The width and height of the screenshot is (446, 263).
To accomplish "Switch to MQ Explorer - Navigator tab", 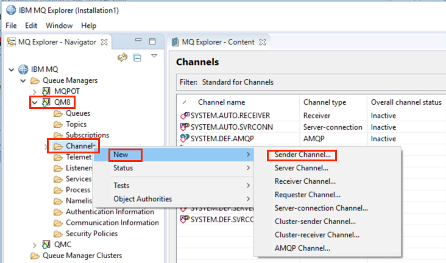I will [x=57, y=42].
